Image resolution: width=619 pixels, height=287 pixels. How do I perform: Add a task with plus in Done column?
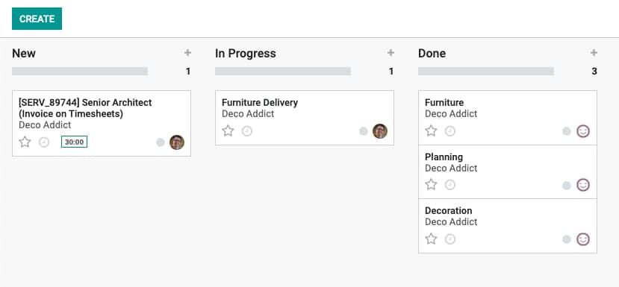pos(594,53)
